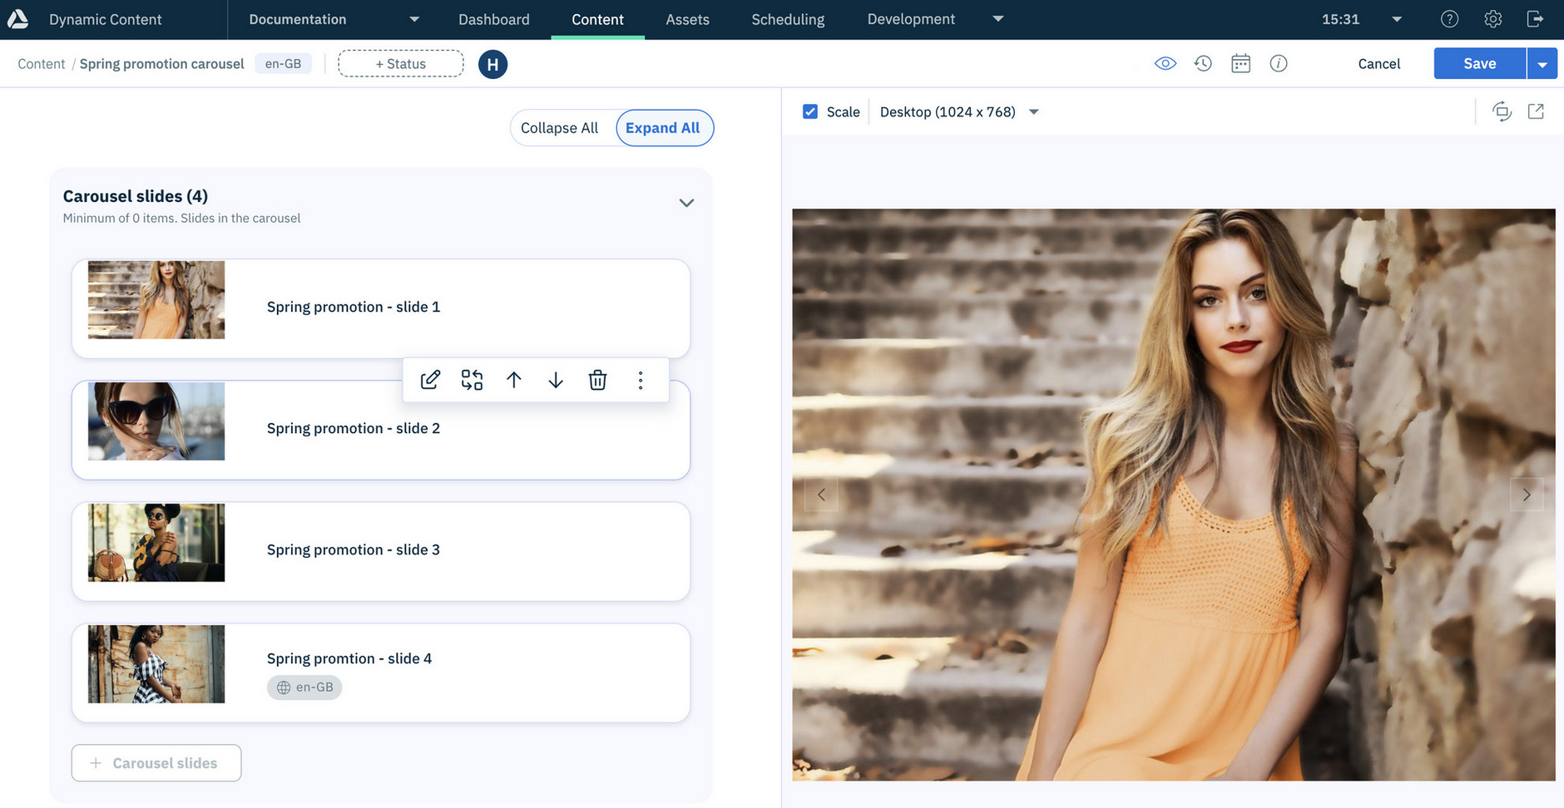Open preview in new window icon

pos(1536,111)
